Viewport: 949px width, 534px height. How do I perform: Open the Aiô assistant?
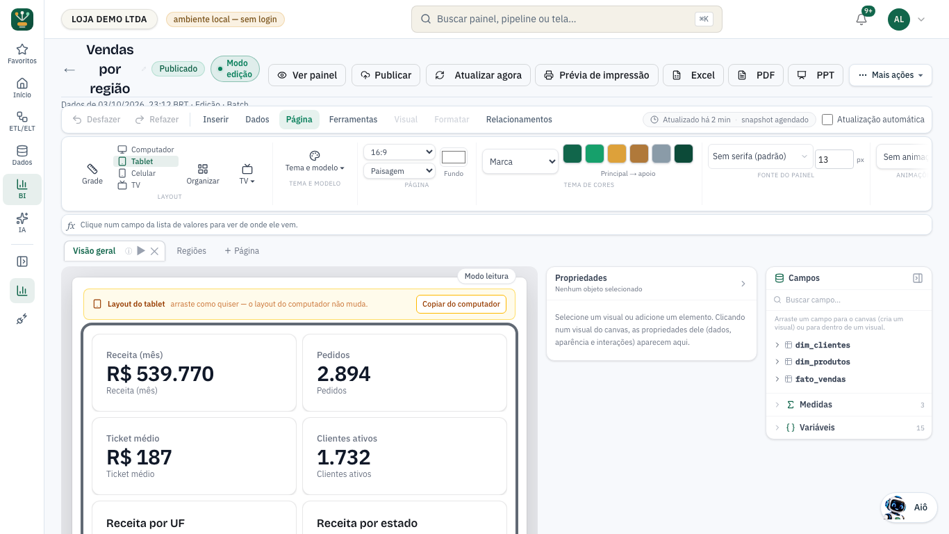(909, 508)
